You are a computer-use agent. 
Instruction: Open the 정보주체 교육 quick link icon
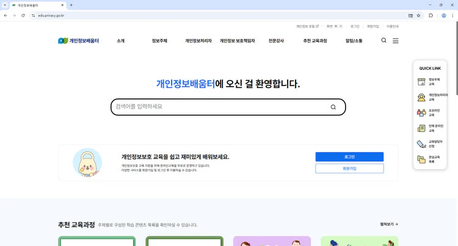tap(421, 82)
